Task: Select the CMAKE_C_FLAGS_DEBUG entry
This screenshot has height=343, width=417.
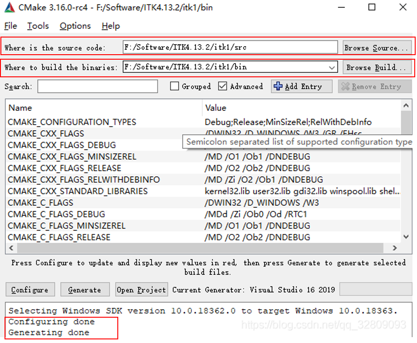Action: pyautogui.click(x=56, y=214)
